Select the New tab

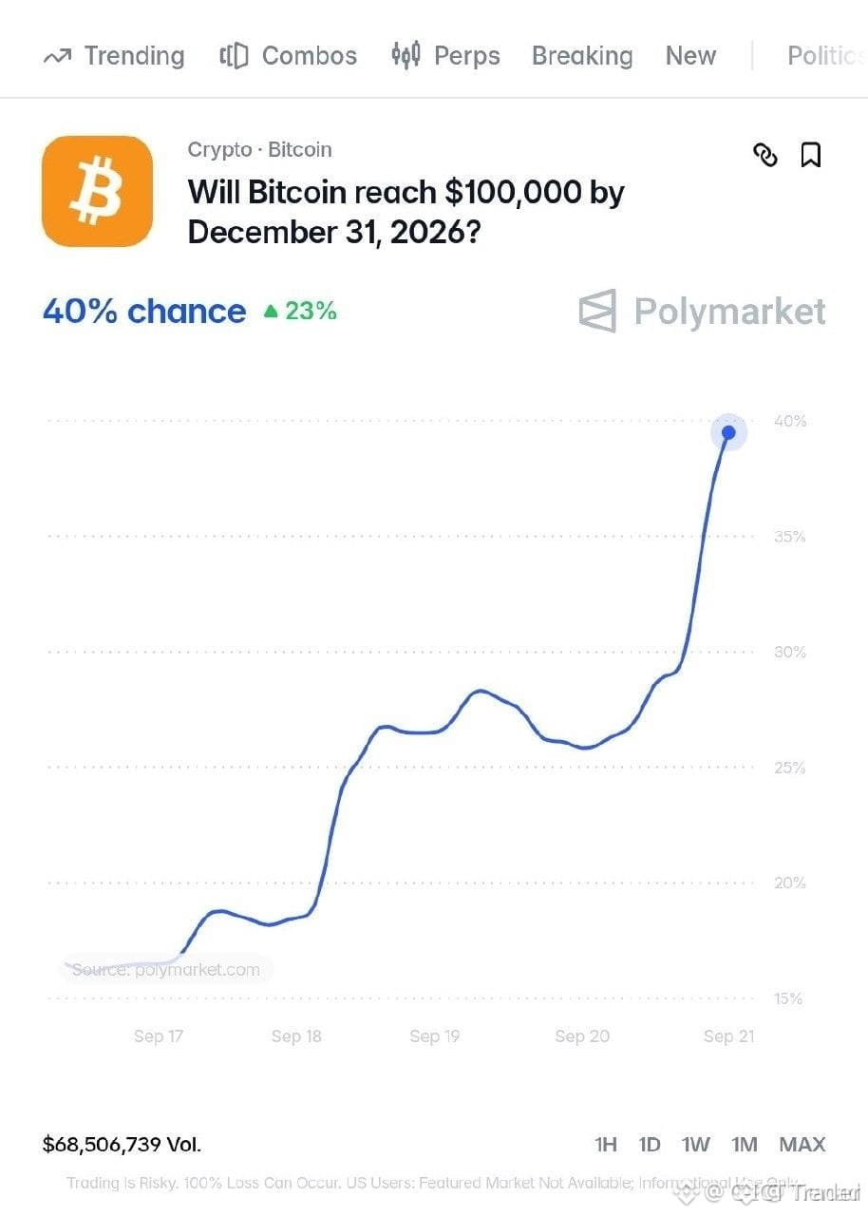coord(690,56)
